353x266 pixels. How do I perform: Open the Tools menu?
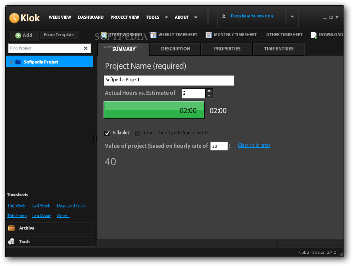[x=153, y=17]
